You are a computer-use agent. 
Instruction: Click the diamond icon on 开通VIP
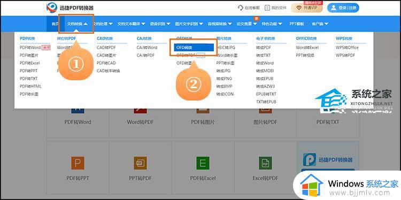299,8
